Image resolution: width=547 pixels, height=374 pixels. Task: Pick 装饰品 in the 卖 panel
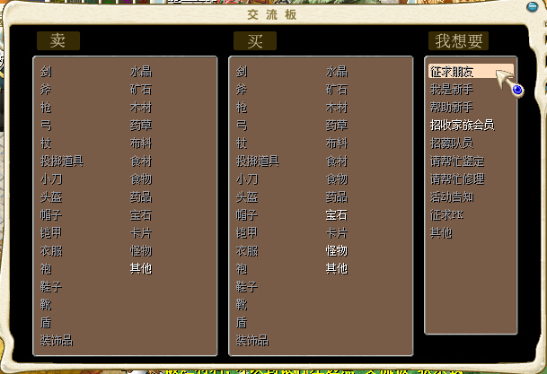click(x=57, y=340)
